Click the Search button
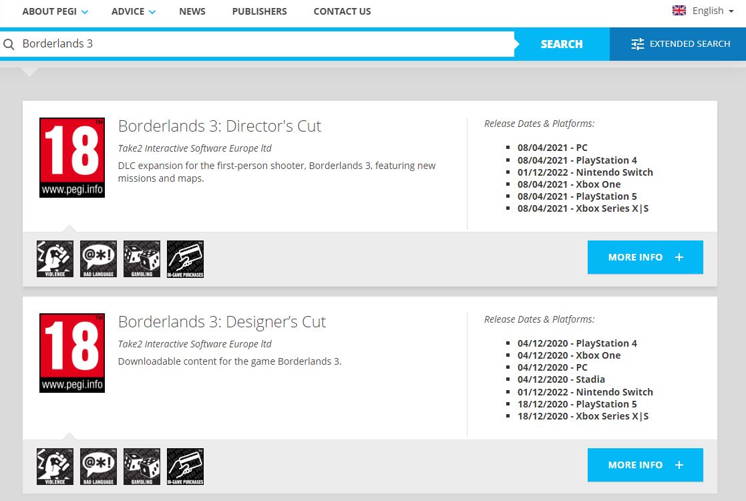The image size is (746, 501). (562, 44)
